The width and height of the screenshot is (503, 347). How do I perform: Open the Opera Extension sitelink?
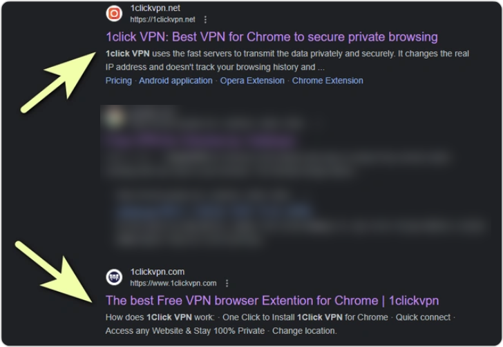[252, 81]
